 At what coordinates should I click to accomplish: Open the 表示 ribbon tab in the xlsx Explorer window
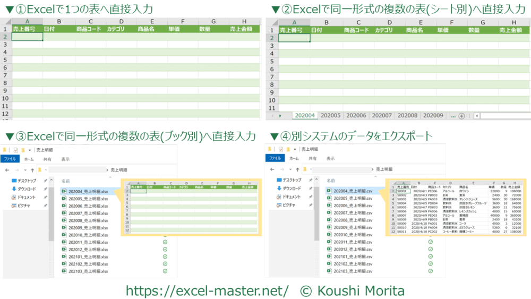coord(65,159)
